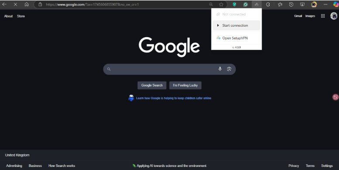Click inside the Google search box

(169, 69)
